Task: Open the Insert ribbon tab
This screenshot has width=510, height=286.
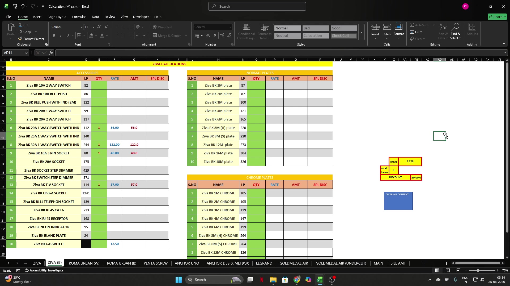Action: [x=37, y=17]
